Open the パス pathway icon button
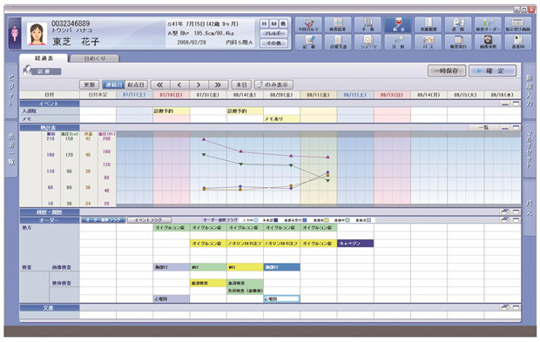This screenshot has width=540, height=342. pos(428,42)
